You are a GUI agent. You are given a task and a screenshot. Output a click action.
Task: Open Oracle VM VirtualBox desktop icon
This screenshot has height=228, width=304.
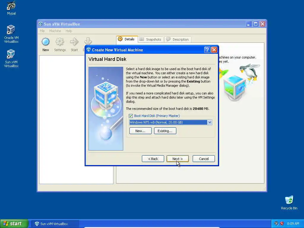click(x=11, y=34)
